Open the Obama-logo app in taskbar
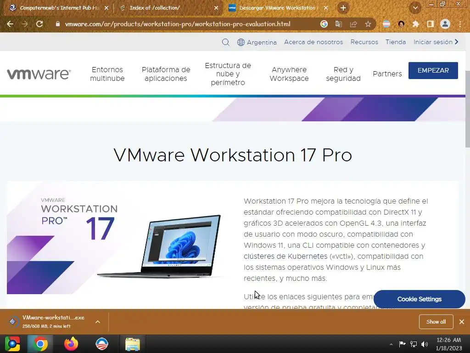Viewport: 470px width, 353px height. 101,344
